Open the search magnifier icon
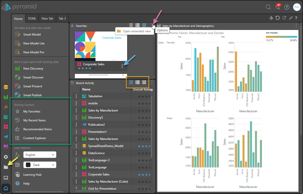 [x=268, y=7]
